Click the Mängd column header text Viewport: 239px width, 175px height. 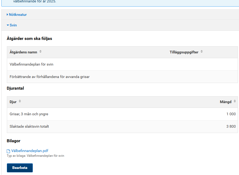click(x=226, y=102)
